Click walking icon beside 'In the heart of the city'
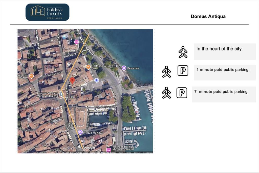The height and width of the screenshot is (173, 259). [183, 52]
